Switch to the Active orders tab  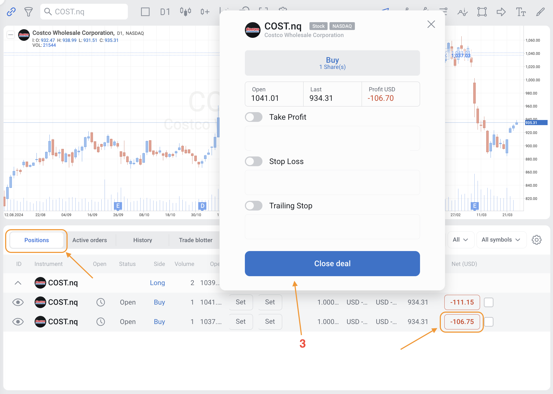point(89,240)
